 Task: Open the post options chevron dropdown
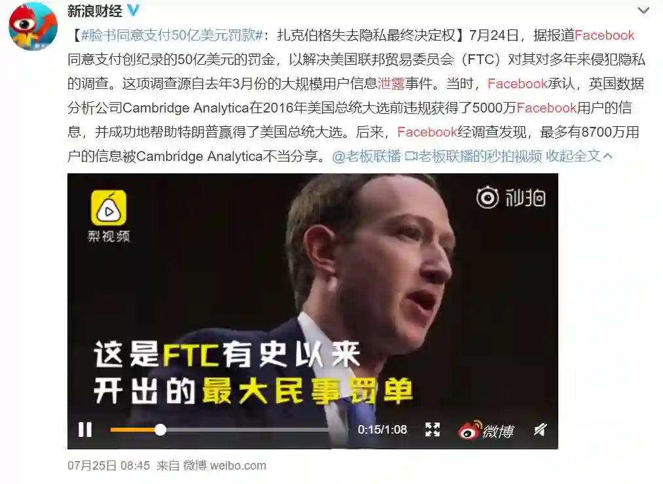[643, 10]
